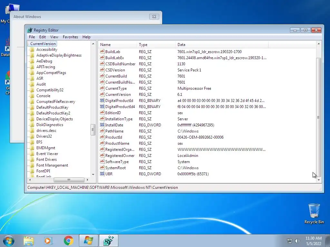Screen dimensions: 330x247
Task: Open Google Chrome from the taskbar
Action: [x=68, y=241]
